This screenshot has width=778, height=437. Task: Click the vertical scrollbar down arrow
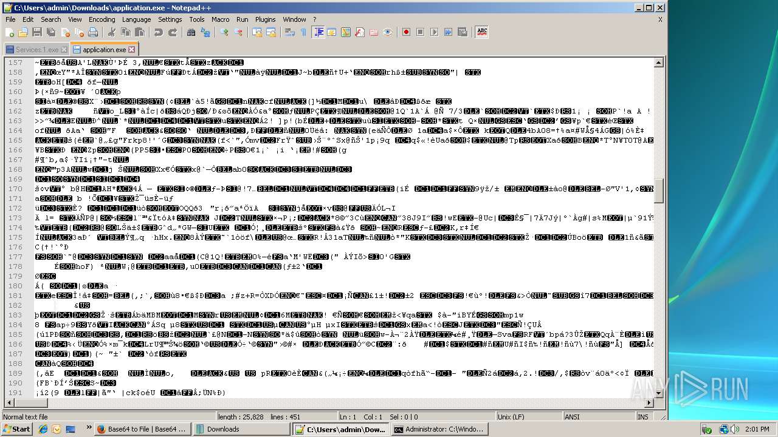pyautogui.click(x=658, y=394)
